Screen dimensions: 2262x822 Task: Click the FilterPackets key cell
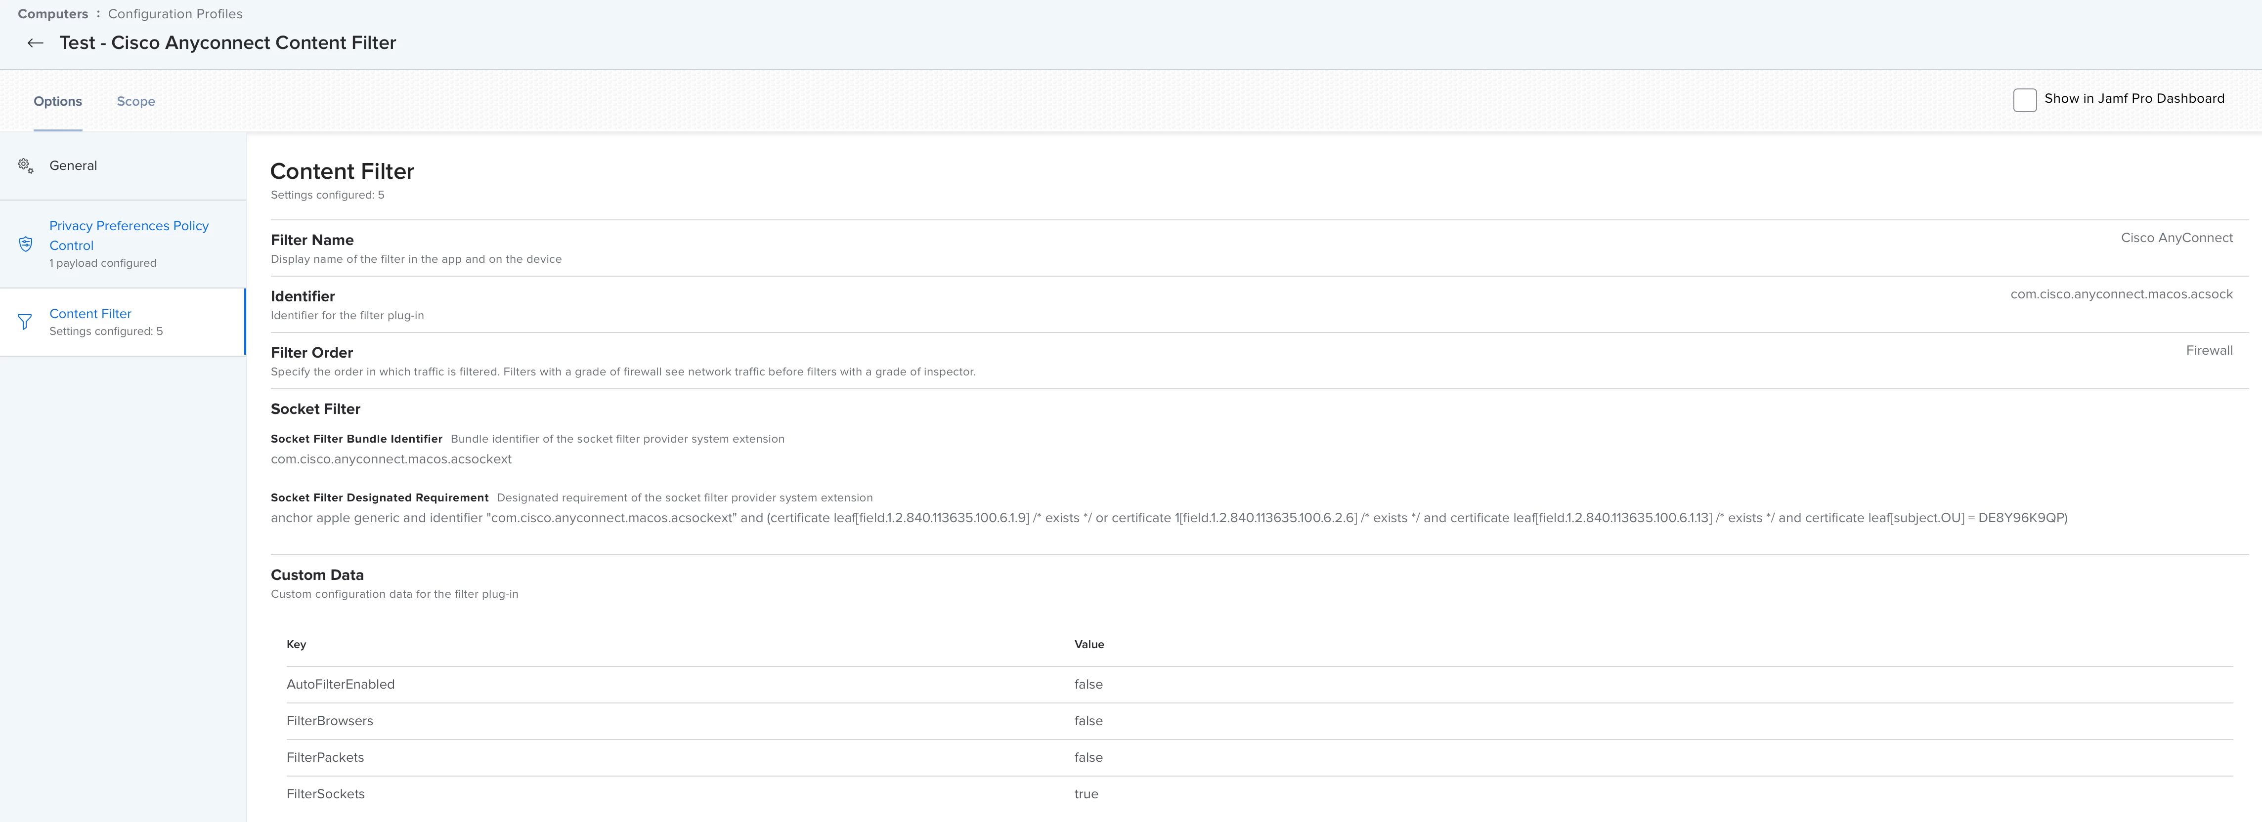325,757
